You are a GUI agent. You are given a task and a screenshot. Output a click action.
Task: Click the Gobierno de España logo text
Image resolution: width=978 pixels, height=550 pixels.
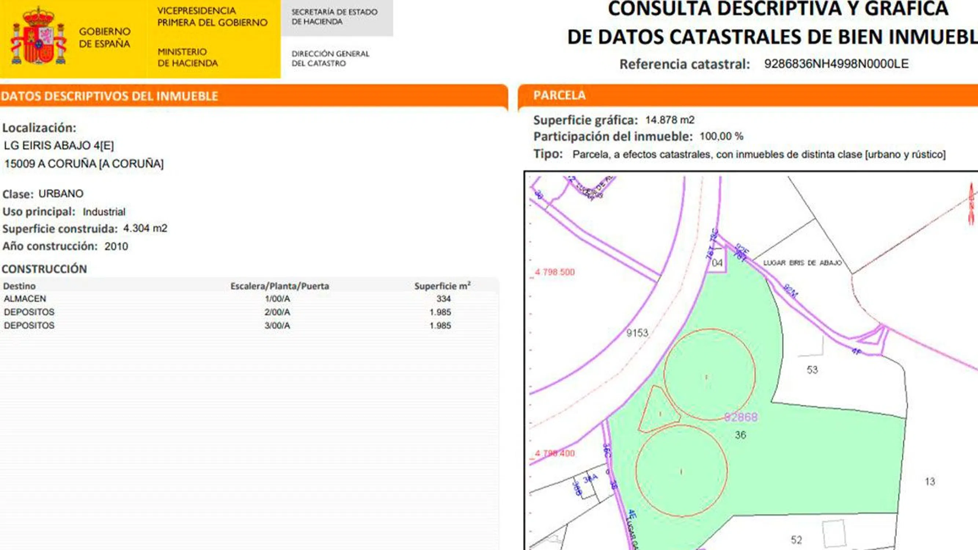pyautogui.click(x=105, y=37)
